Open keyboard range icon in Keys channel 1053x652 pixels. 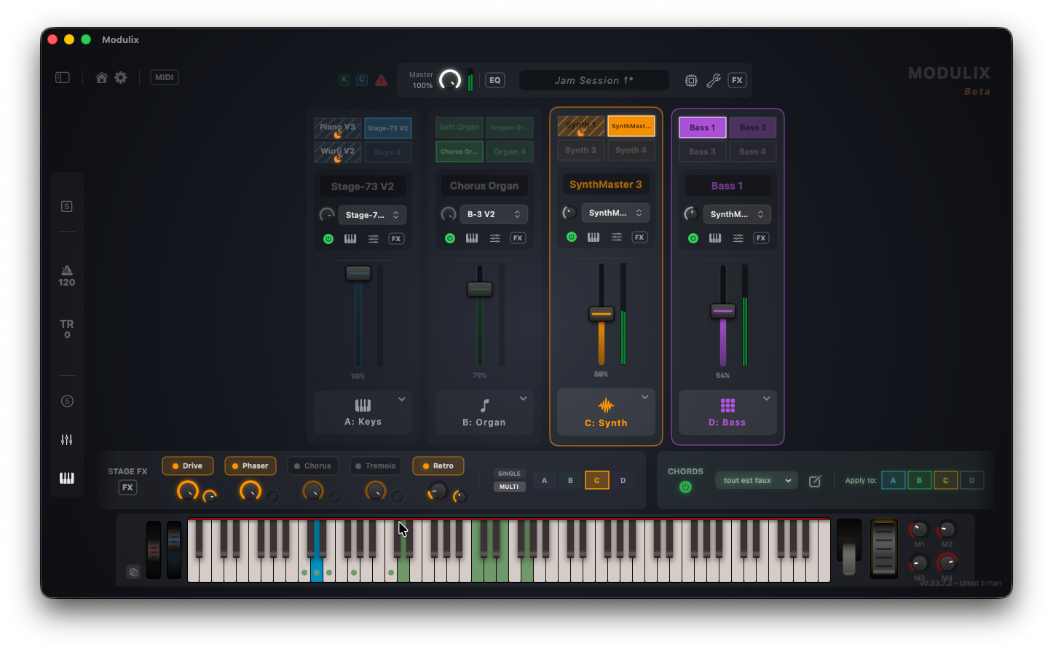[x=350, y=239]
